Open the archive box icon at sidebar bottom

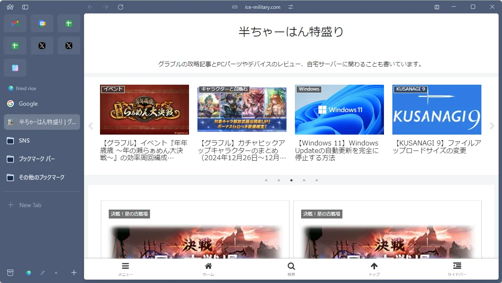(10, 273)
